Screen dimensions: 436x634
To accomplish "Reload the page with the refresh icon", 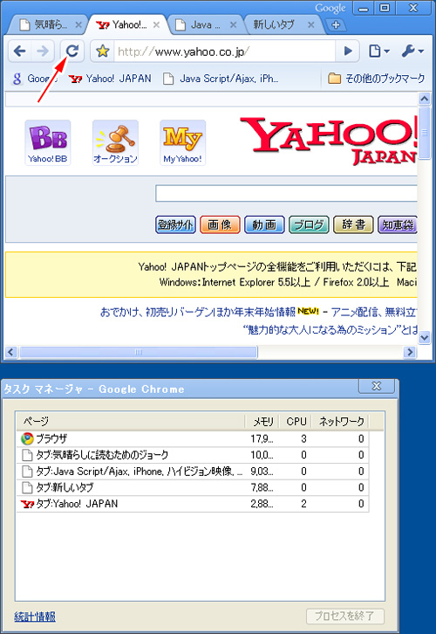I will (x=72, y=51).
